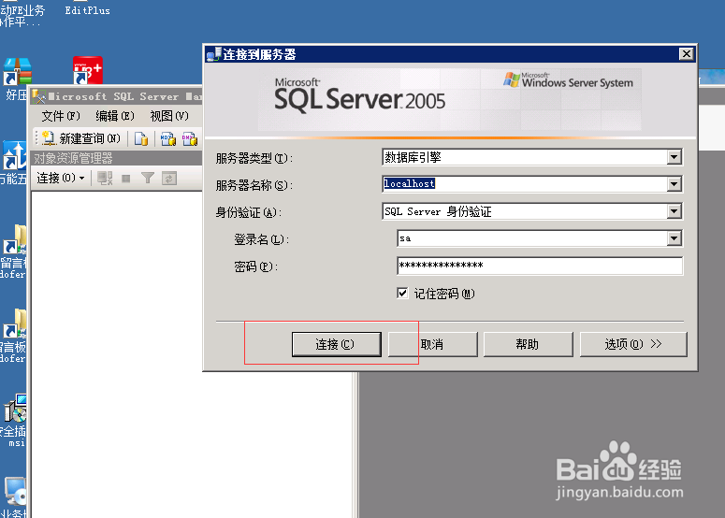Click the refresh icon in Object Explorer
The height and width of the screenshot is (518, 725).
click(x=169, y=179)
